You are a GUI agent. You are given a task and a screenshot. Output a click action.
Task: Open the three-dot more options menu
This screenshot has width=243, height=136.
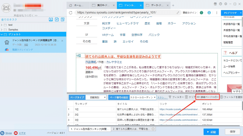217,13
